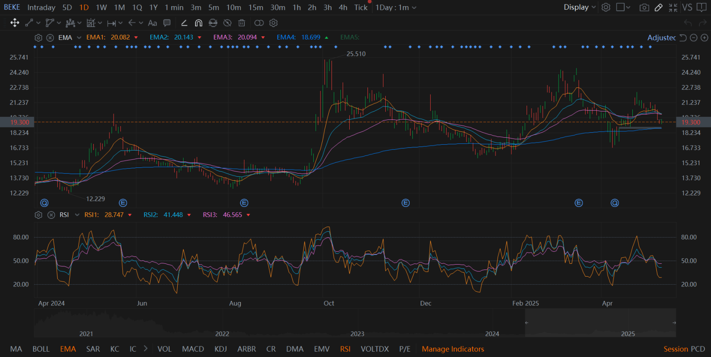Toggle the lock drawings icon
Viewport: 711px width, 357px height.
tap(213, 23)
